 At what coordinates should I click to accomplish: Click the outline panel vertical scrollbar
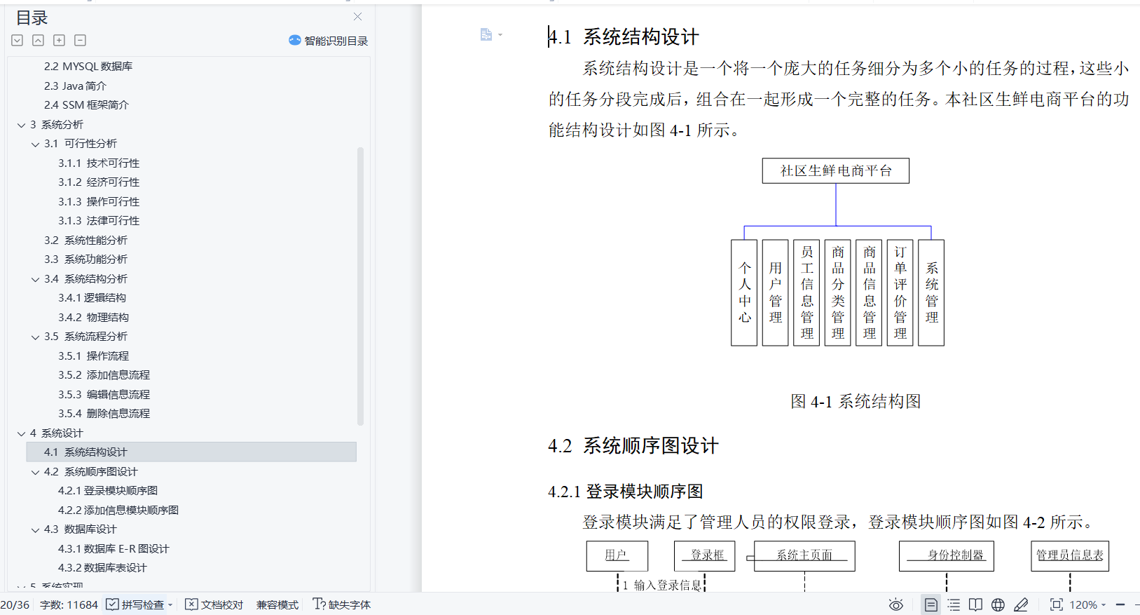pyautogui.click(x=360, y=286)
